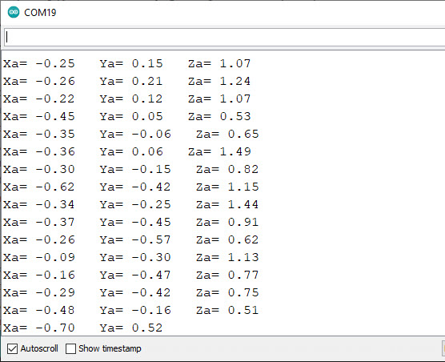Click the Ya= -0.57 reading
Viewport: 445px width, 362px height.
[x=135, y=239]
